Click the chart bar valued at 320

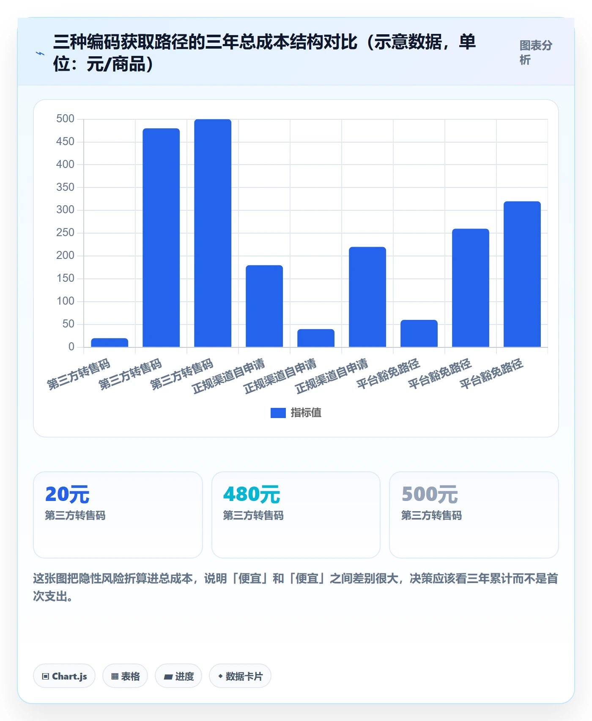click(x=522, y=274)
